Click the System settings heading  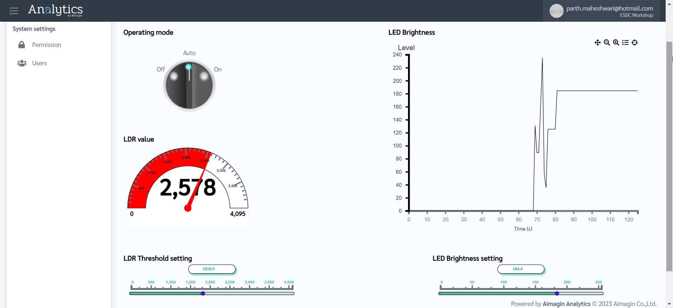pyautogui.click(x=34, y=29)
